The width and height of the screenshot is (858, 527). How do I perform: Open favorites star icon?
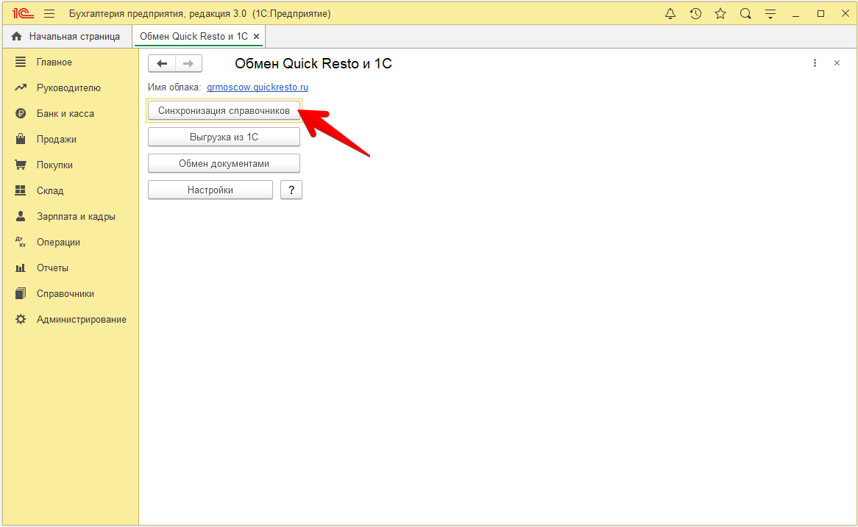coord(720,14)
